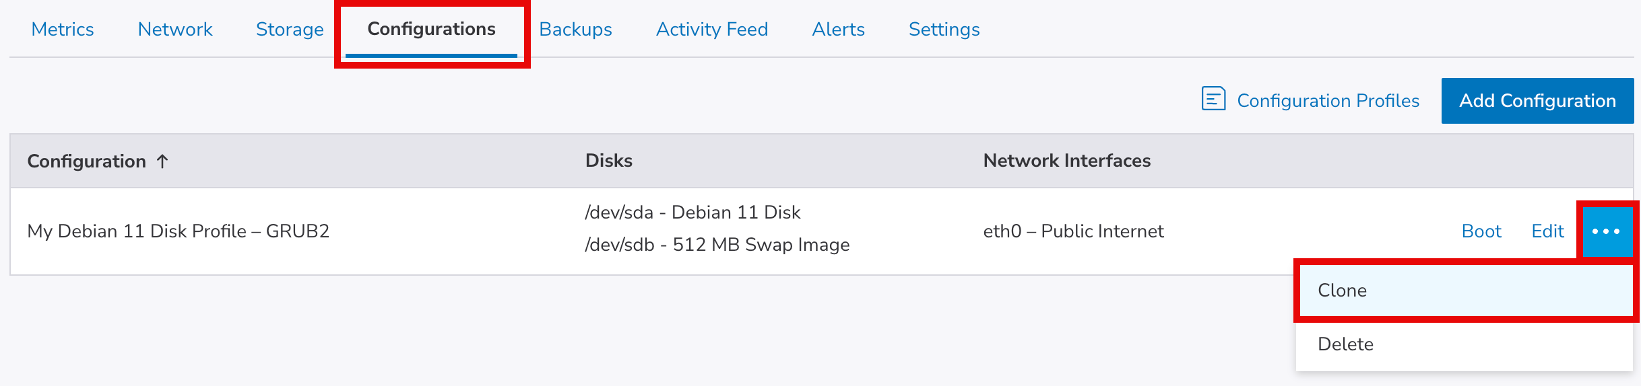The height and width of the screenshot is (386, 1641).
Task: Open the three-dot actions menu
Action: click(x=1606, y=231)
